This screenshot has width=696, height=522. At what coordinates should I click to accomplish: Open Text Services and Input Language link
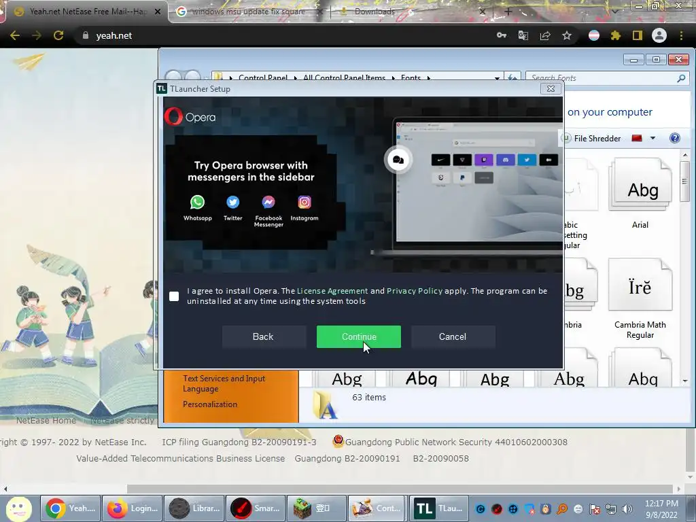point(224,383)
